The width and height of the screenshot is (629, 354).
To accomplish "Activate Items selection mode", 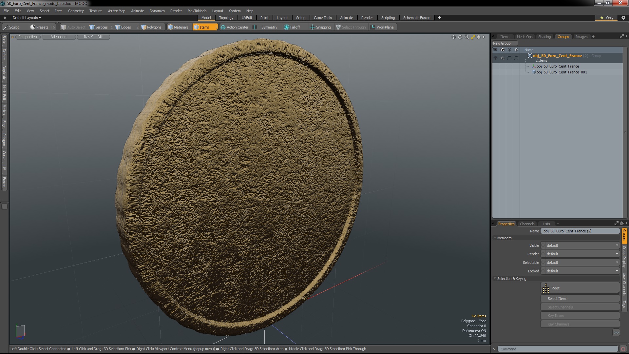I will pos(205,27).
